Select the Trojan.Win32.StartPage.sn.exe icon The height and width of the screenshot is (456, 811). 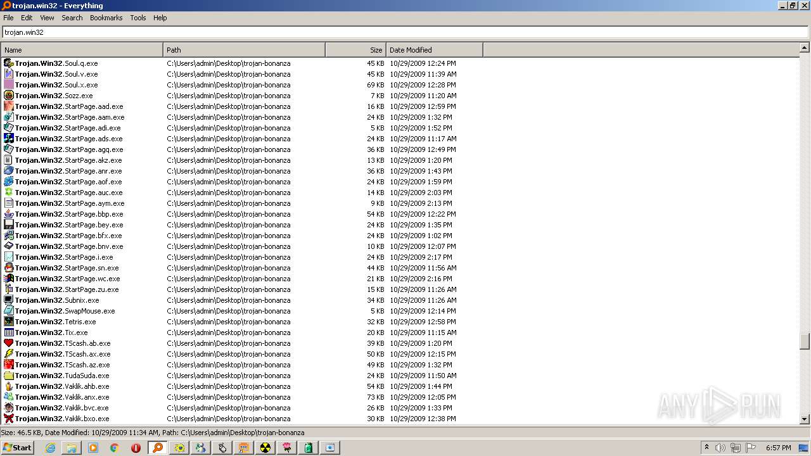(9, 268)
